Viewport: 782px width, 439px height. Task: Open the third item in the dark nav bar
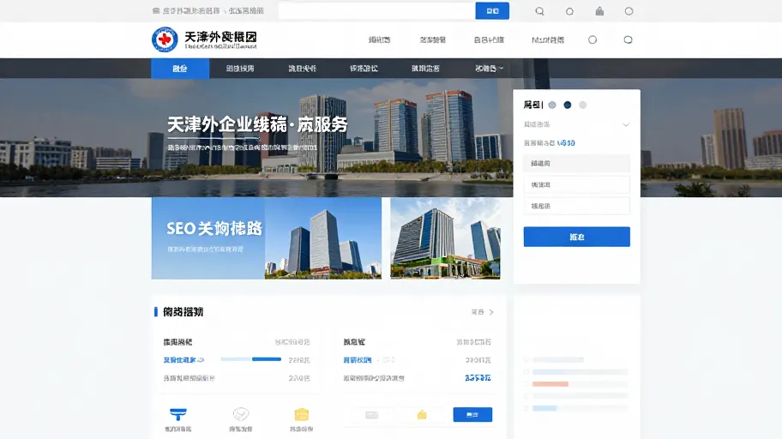point(302,69)
